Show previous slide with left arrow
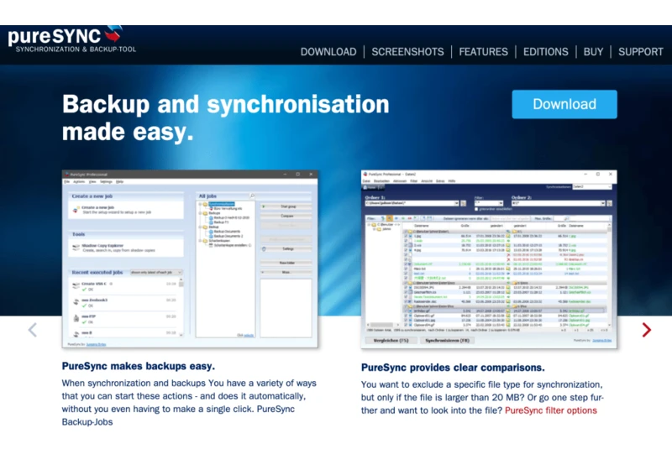672x470 pixels. pyautogui.click(x=33, y=330)
